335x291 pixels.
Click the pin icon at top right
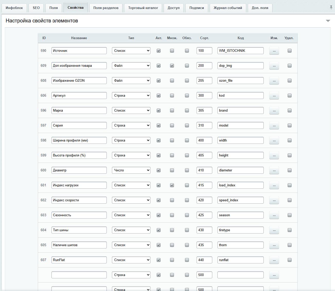coord(331,7)
